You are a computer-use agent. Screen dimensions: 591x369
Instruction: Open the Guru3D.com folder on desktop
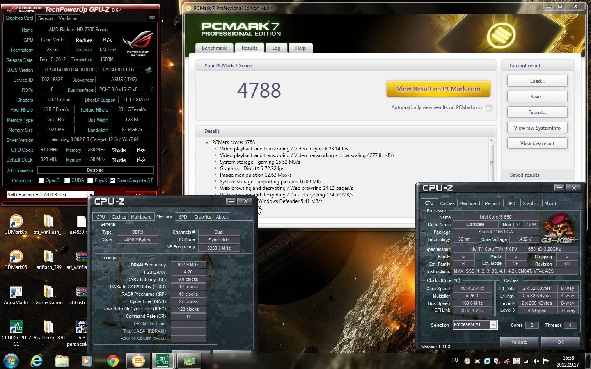pos(49,295)
